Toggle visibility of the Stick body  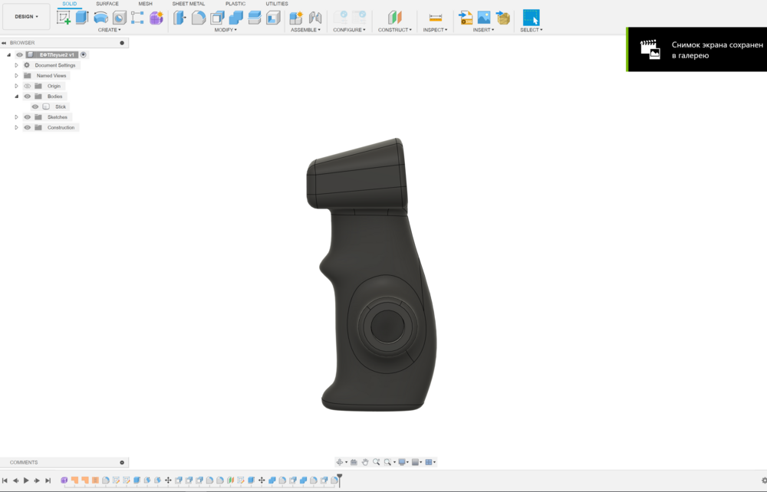pos(35,107)
